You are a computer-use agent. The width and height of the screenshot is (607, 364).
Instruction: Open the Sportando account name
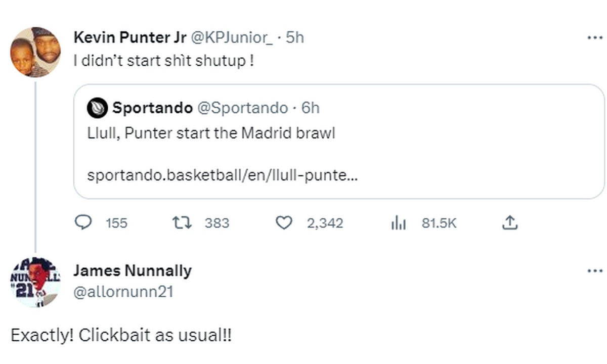pos(152,108)
